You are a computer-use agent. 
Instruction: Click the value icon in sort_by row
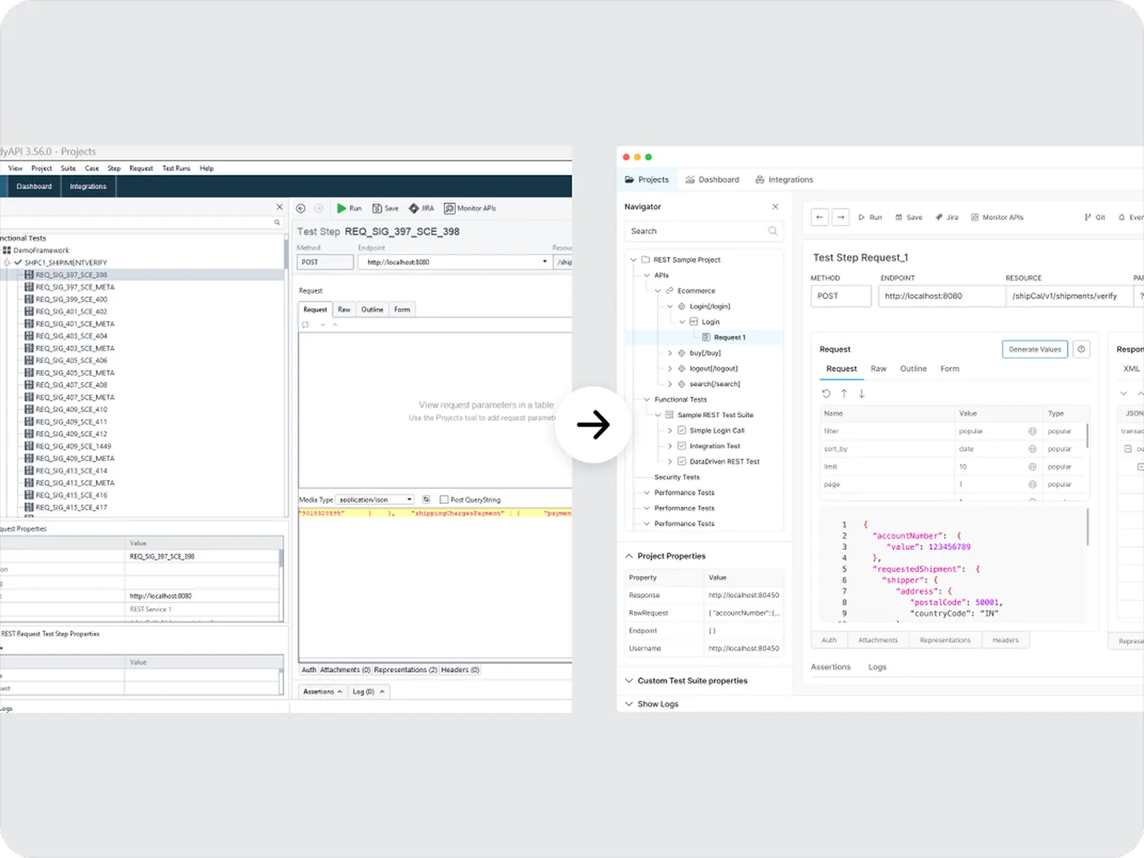1032,449
